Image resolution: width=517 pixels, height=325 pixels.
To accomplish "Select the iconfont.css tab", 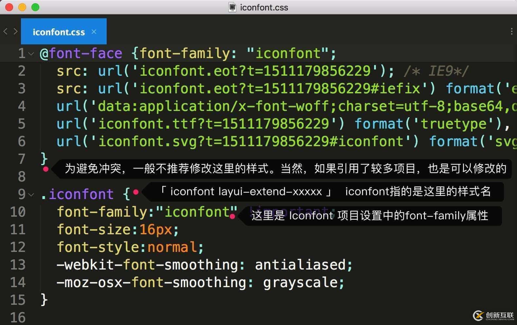I will (64, 31).
